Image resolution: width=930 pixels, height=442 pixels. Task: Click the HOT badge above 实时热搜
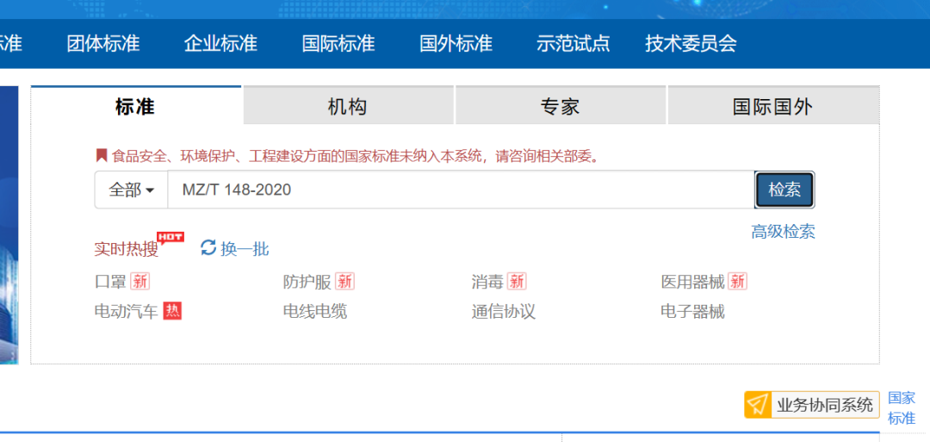pos(170,237)
